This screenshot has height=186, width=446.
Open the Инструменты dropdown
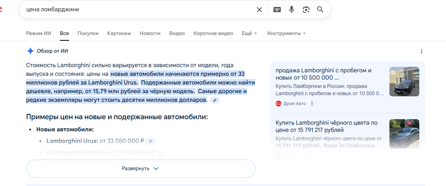click(286, 33)
